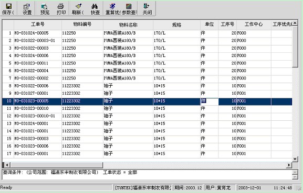Select work order WO-031023-00003
Screen dimensions: 303x193
pyautogui.click(x=32, y=139)
